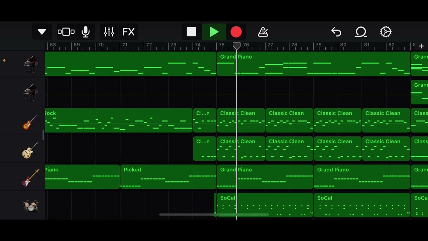Jump to bar 72 on the ruler
The image size is (428, 241).
pyautogui.click(x=149, y=45)
